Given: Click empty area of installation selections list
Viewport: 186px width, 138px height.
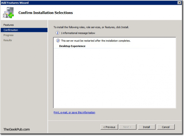Looking at the screenshot, I should (x=114, y=78).
